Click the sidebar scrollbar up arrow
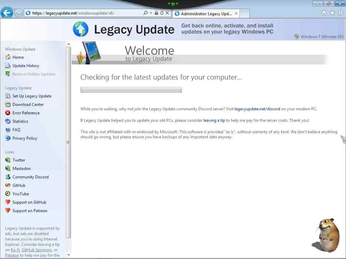Image resolution: width=346 pixels, height=259 pixels. pyautogui.click(x=69, y=44)
